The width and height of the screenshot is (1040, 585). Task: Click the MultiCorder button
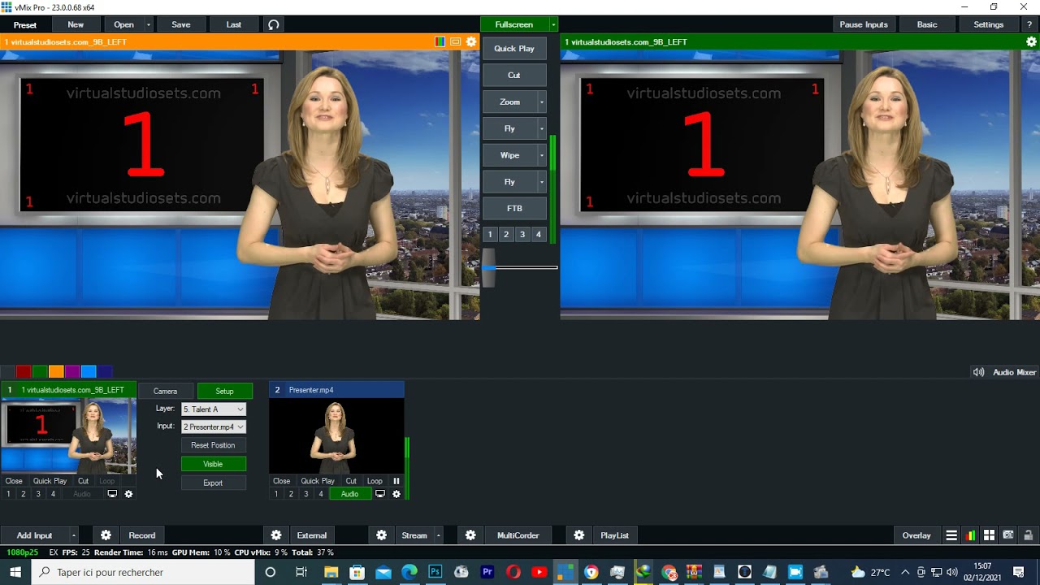(518, 535)
